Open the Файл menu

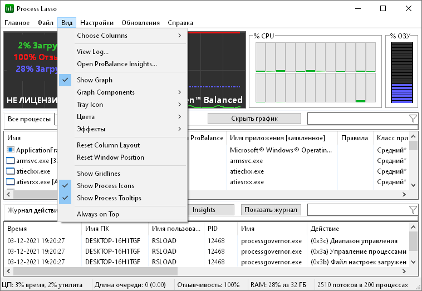pos(45,23)
